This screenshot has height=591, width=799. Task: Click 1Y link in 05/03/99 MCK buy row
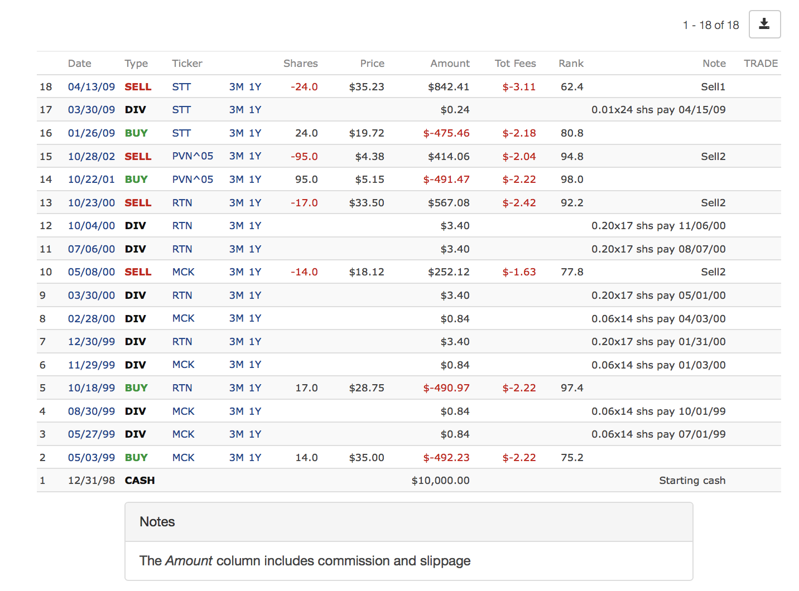pyautogui.click(x=255, y=458)
